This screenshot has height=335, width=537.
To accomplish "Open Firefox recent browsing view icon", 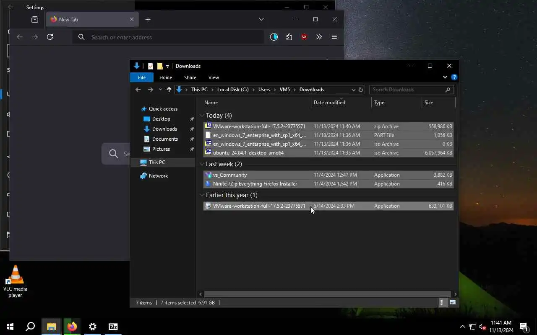I will tap(35, 19).
